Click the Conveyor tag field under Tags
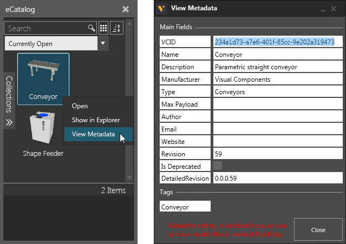This screenshot has height=244, width=346. click(x=185, y=206)
